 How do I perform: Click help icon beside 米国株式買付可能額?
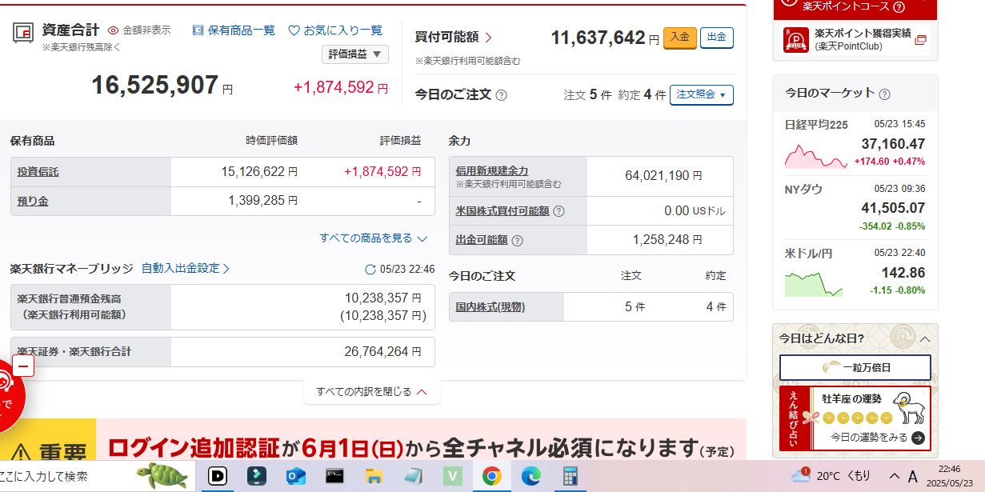pos(559,211)
